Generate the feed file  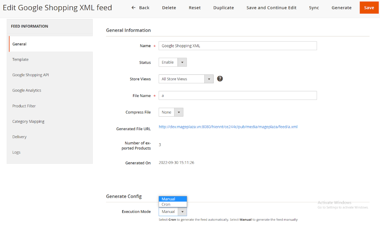click(x=341, y=8)
